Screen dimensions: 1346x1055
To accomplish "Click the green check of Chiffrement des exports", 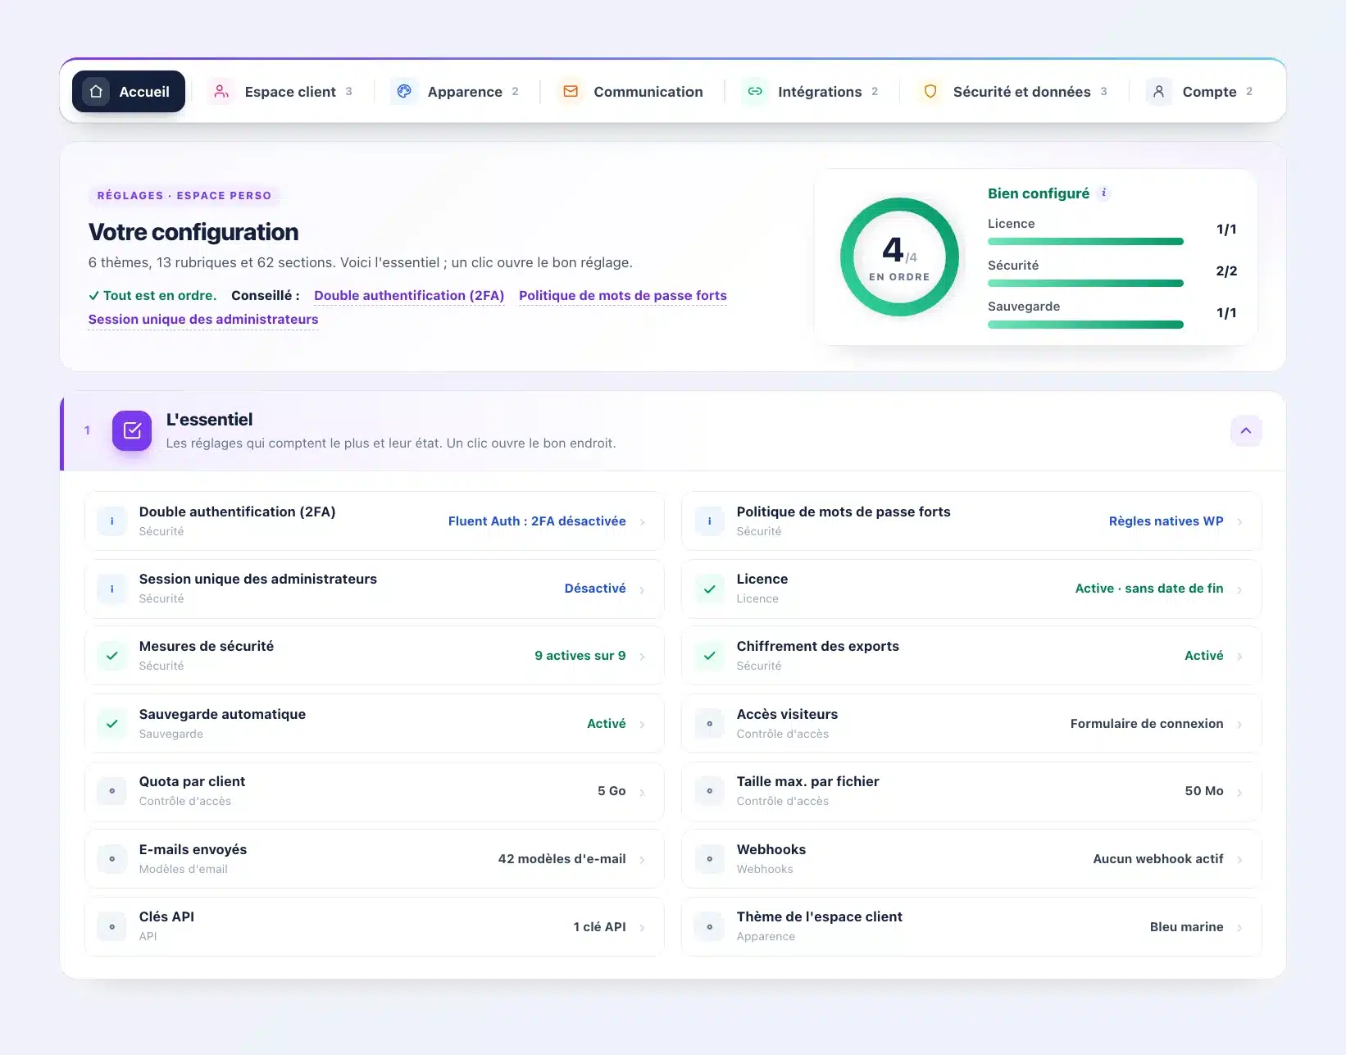I will coord(710,656).
